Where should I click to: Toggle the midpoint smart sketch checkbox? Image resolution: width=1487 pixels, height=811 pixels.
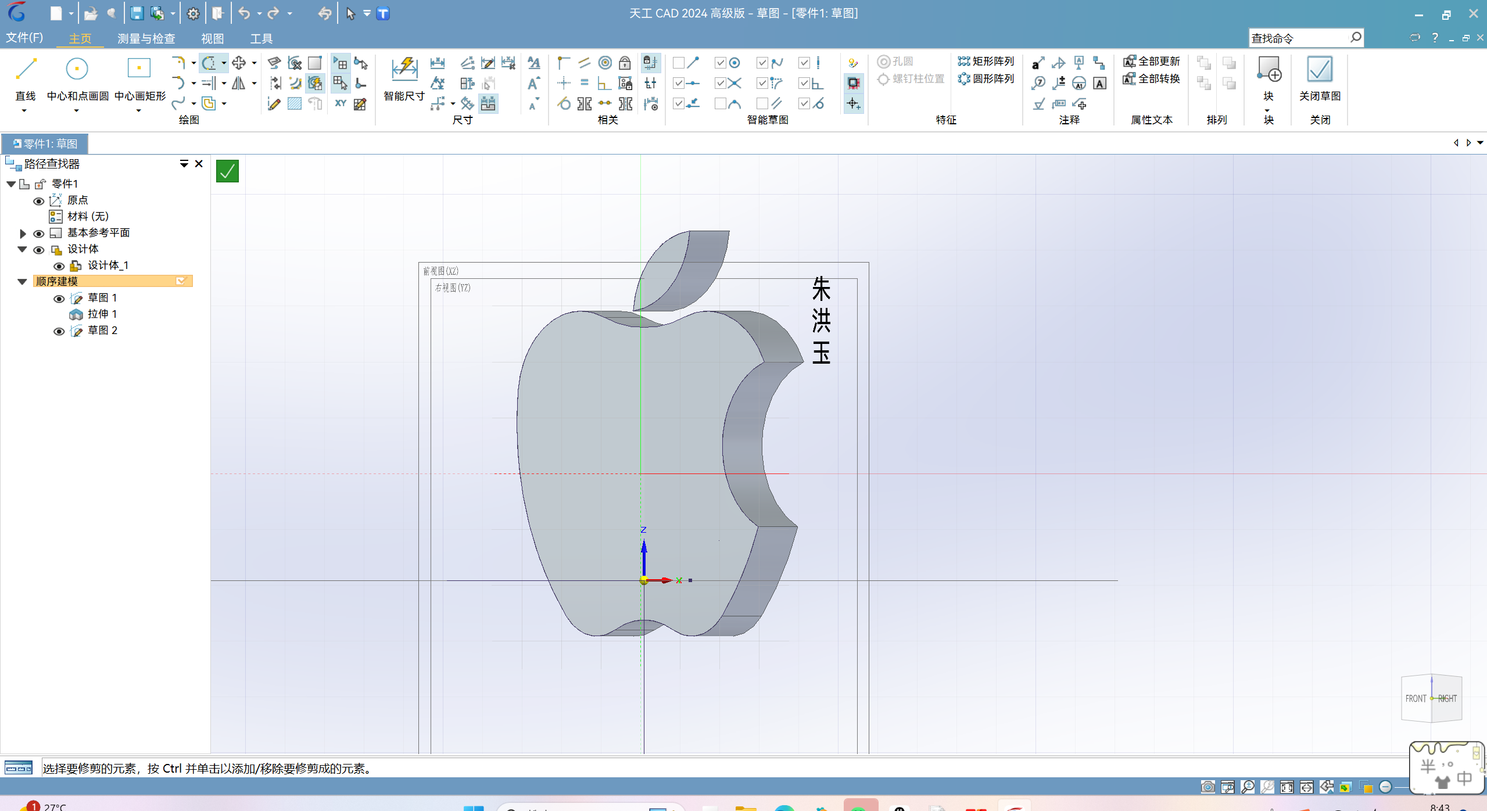pos(678,83)
